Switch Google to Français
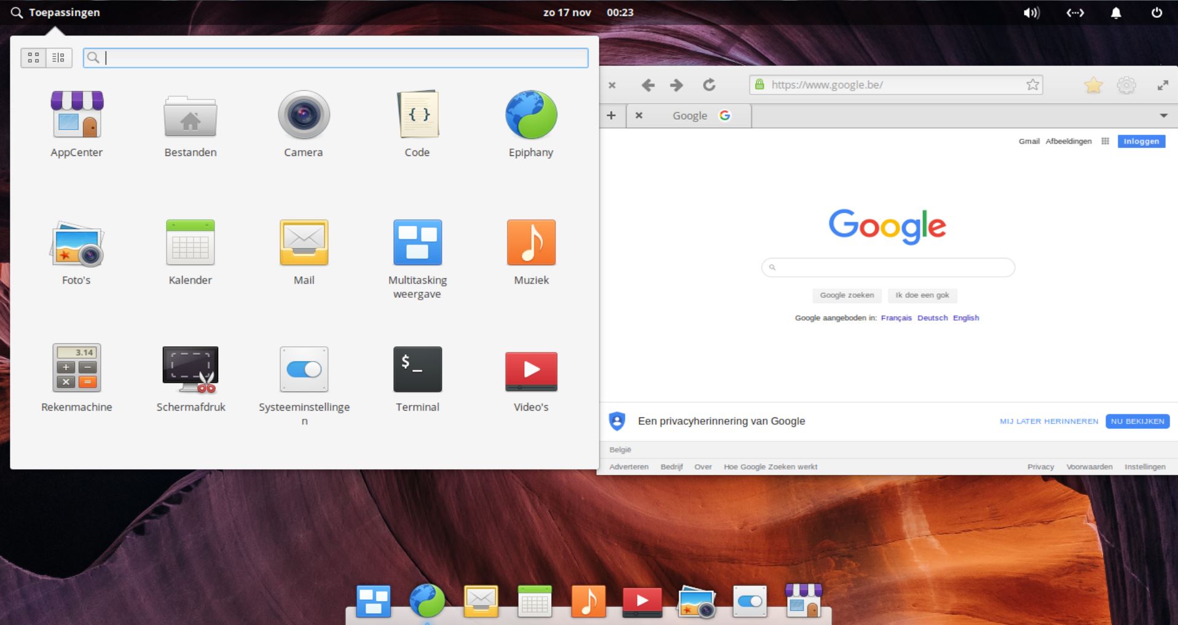The height and width of the screenshot is (625, 1178). tap(896, 318)
